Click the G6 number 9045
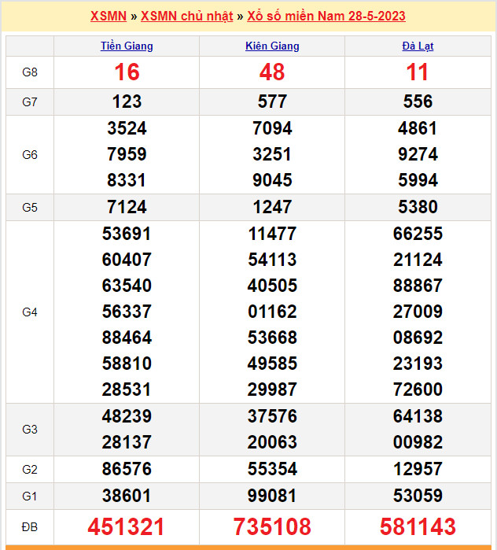This screenshot has width=497, height=550. [272, 180]
